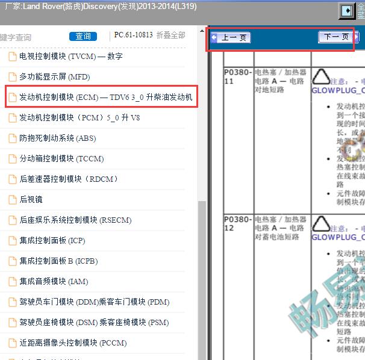Click warning triangle icon in P0380-12 row
365x360 pixels.
pyautogui.click(x=321, y=223)
